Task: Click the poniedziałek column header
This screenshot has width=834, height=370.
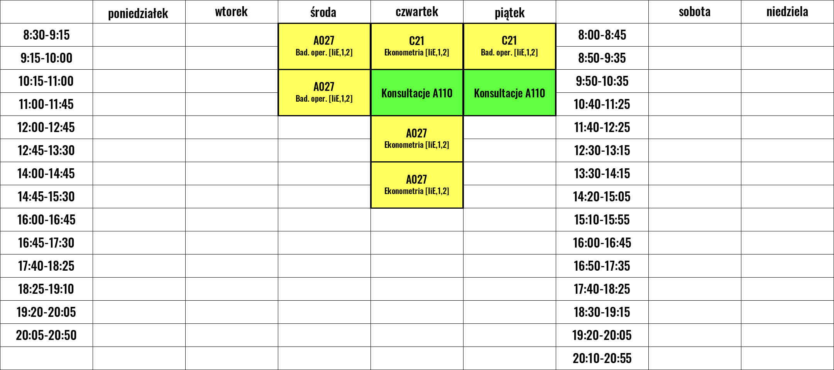Action: pyautogui.click(x=139, y=12)
